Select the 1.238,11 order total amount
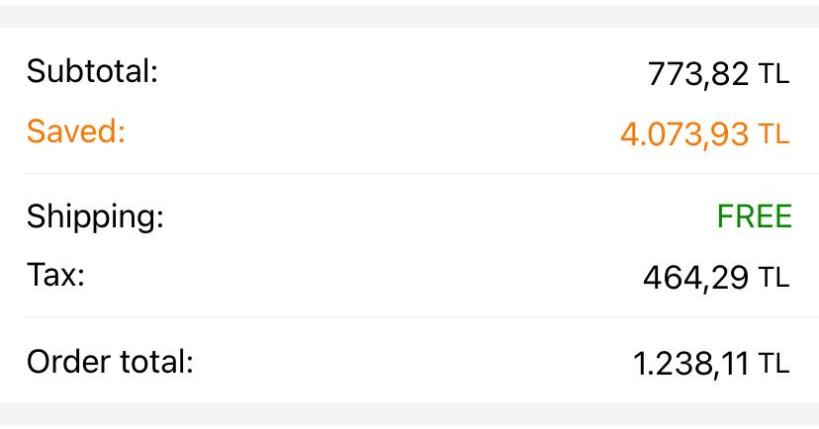The width and height of the screenshot is (819, 429). [690, 365]
